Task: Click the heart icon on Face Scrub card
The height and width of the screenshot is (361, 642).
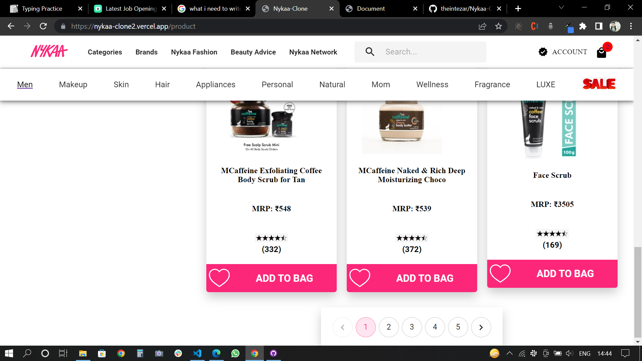Action: click(x=500, y=273)
